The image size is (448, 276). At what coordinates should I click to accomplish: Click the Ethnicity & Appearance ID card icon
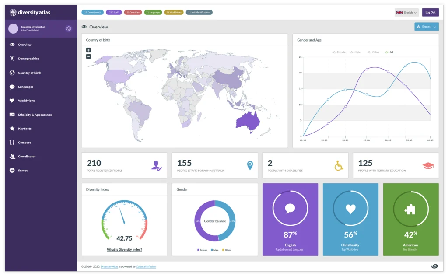(x=12, y=115)
